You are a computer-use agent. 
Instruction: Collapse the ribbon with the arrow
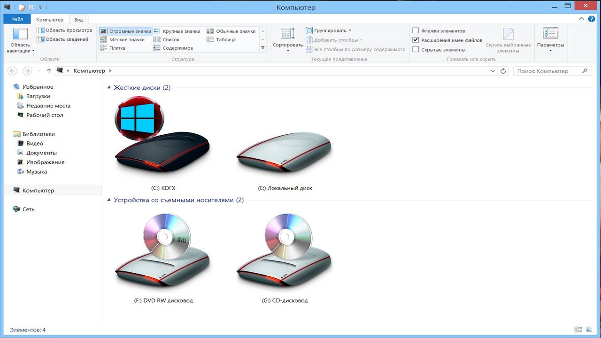tap(582, 19)
